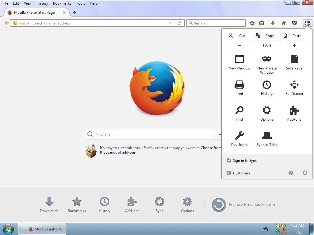Image resolution: width=314 pixels, height=235 pixels.
Task: Enter Full Screen mode
Action: [294, 88]
